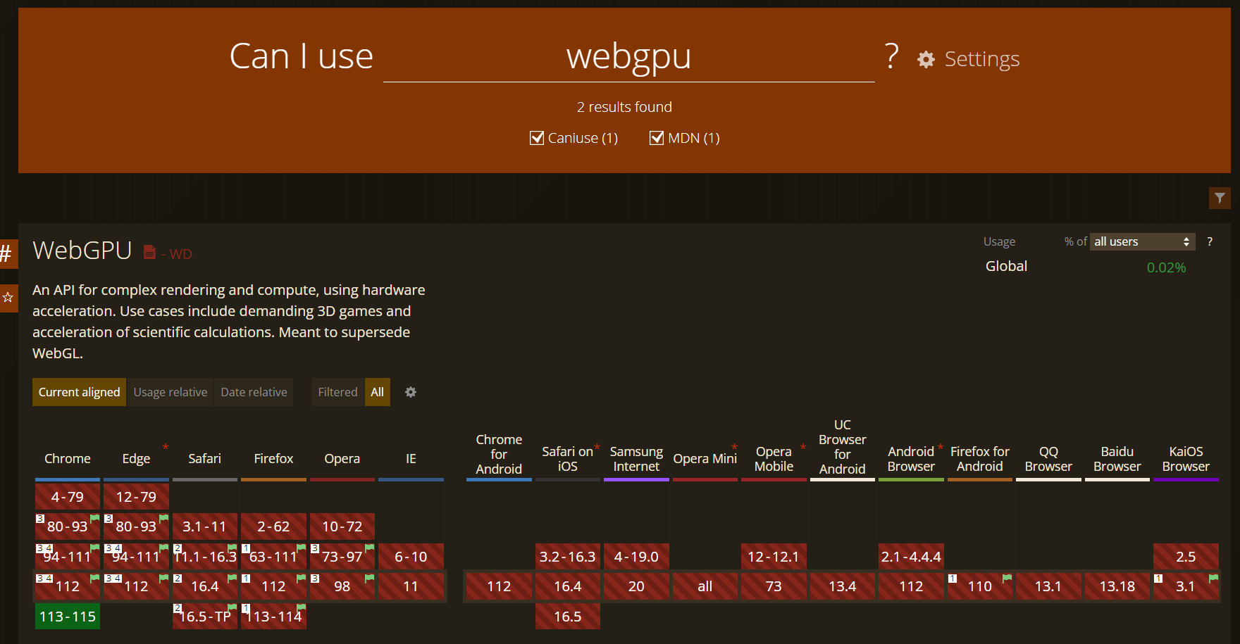Click the IE column header
The width and height of the screenshot is (1240, 644).
point(411,458)
